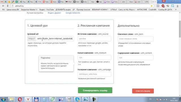Click the clock in the system tray
181x102 pixels.
(174, 99)
